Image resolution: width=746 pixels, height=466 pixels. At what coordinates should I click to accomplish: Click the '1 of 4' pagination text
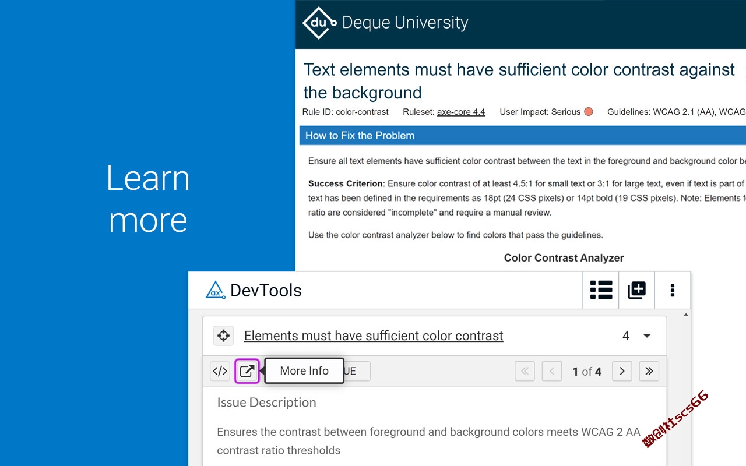coord(587,372)
